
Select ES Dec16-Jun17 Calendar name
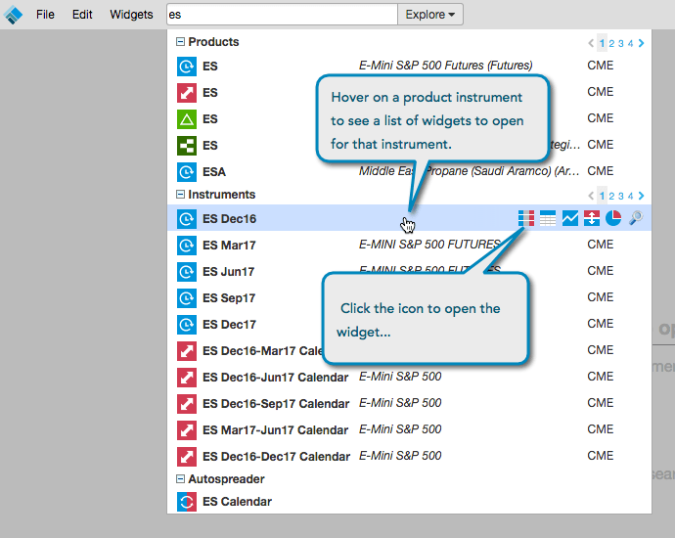(x=276, y=378)
